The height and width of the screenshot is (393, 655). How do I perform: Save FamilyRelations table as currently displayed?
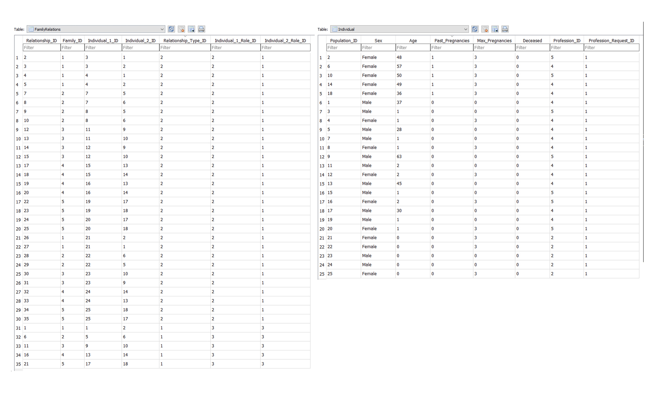(192, 29)
